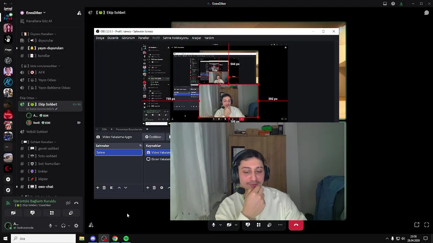
Task: Open camera options arrow in call bar
Action: click(x=236, y=225)
